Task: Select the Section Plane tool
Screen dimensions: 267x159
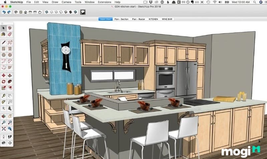Action: (x=10, y=143)
